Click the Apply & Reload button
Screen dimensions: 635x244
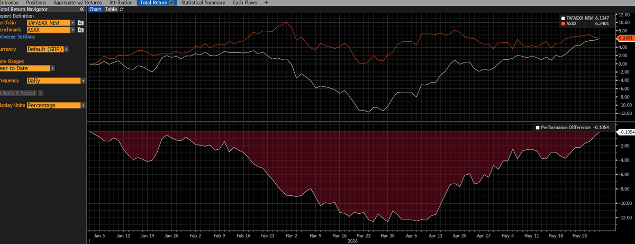coord(19,93)
